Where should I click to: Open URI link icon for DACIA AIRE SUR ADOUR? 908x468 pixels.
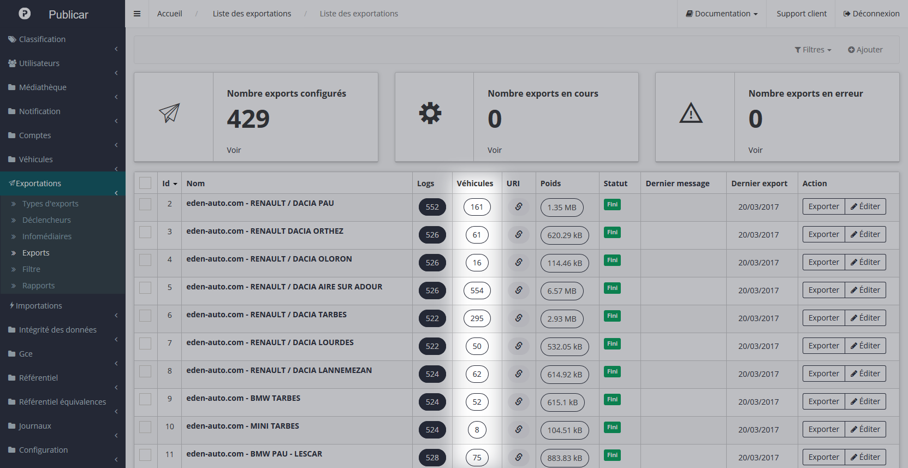[519, 290]
